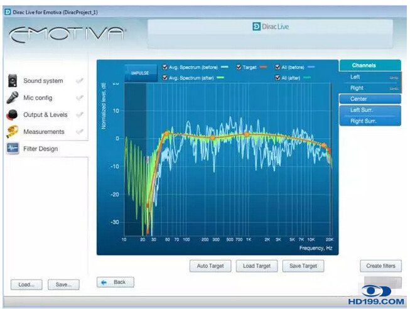
Task: Click the Filter Design waveform icon
Action: (x=13, y=148)
